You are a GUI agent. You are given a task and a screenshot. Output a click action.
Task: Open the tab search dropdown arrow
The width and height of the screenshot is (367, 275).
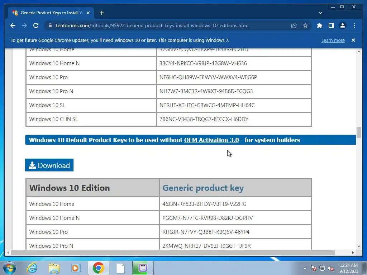(320, 13)
